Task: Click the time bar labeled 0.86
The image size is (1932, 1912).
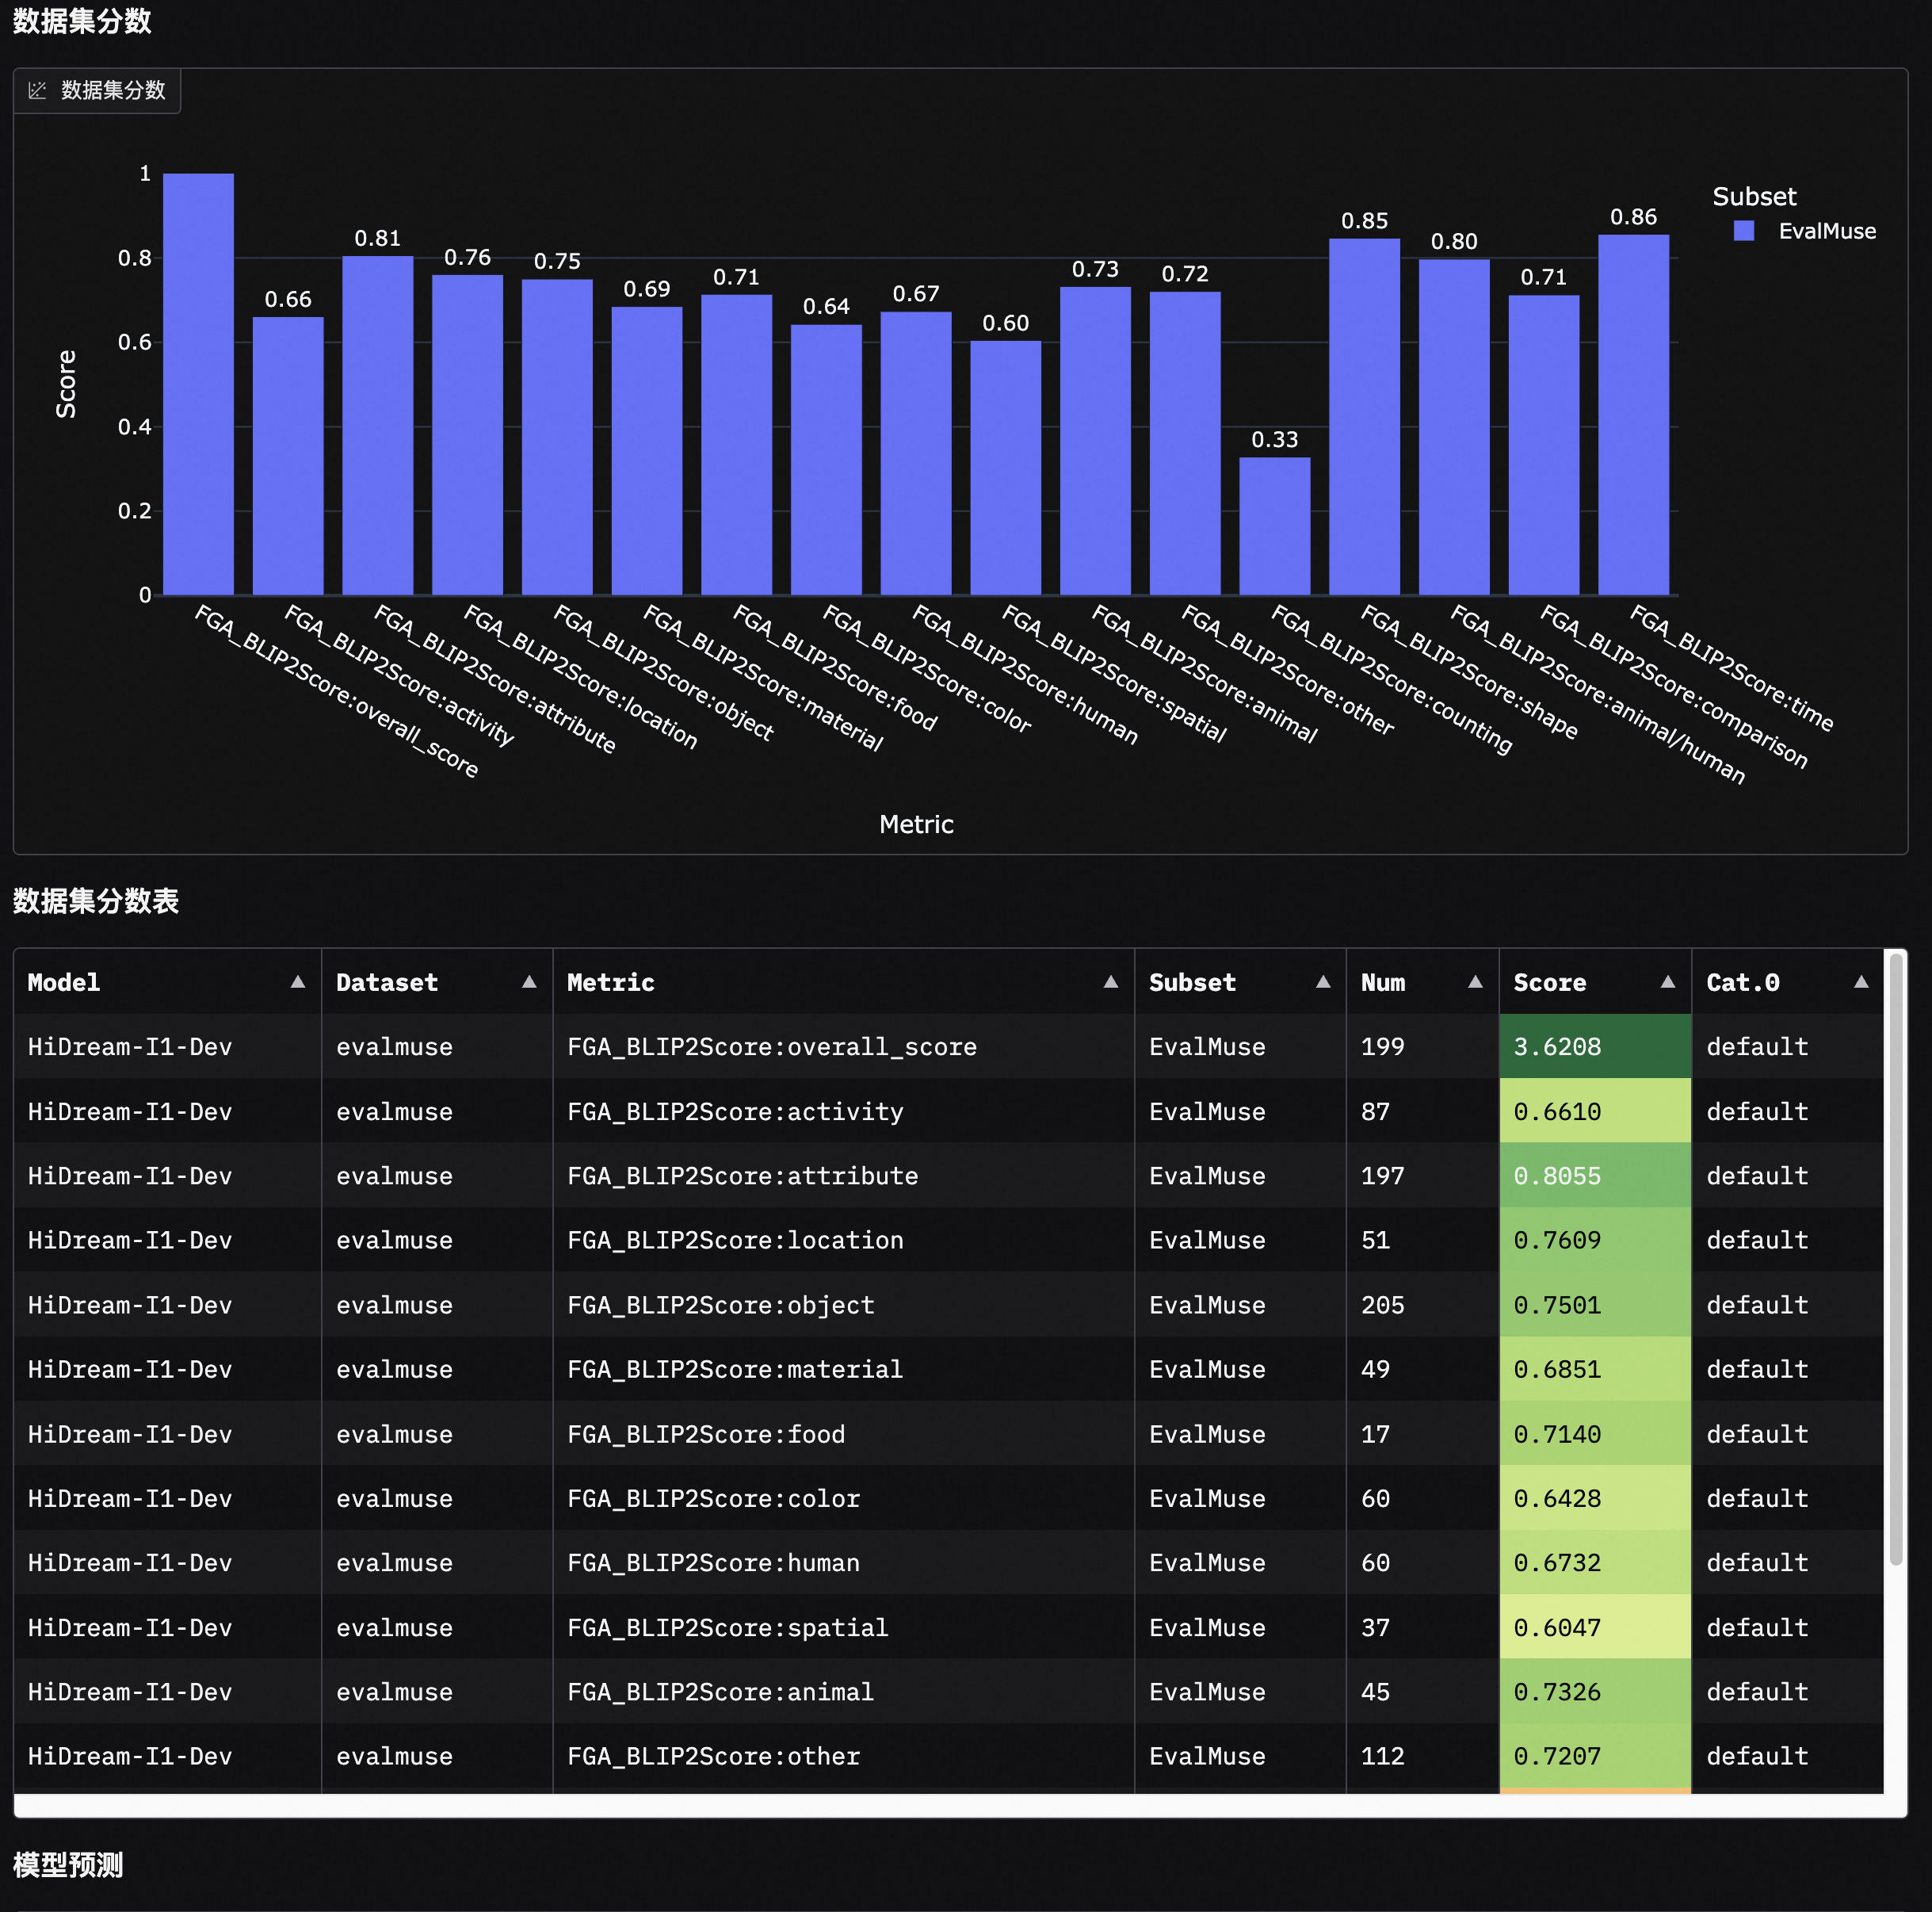Action: point(1633,415)
